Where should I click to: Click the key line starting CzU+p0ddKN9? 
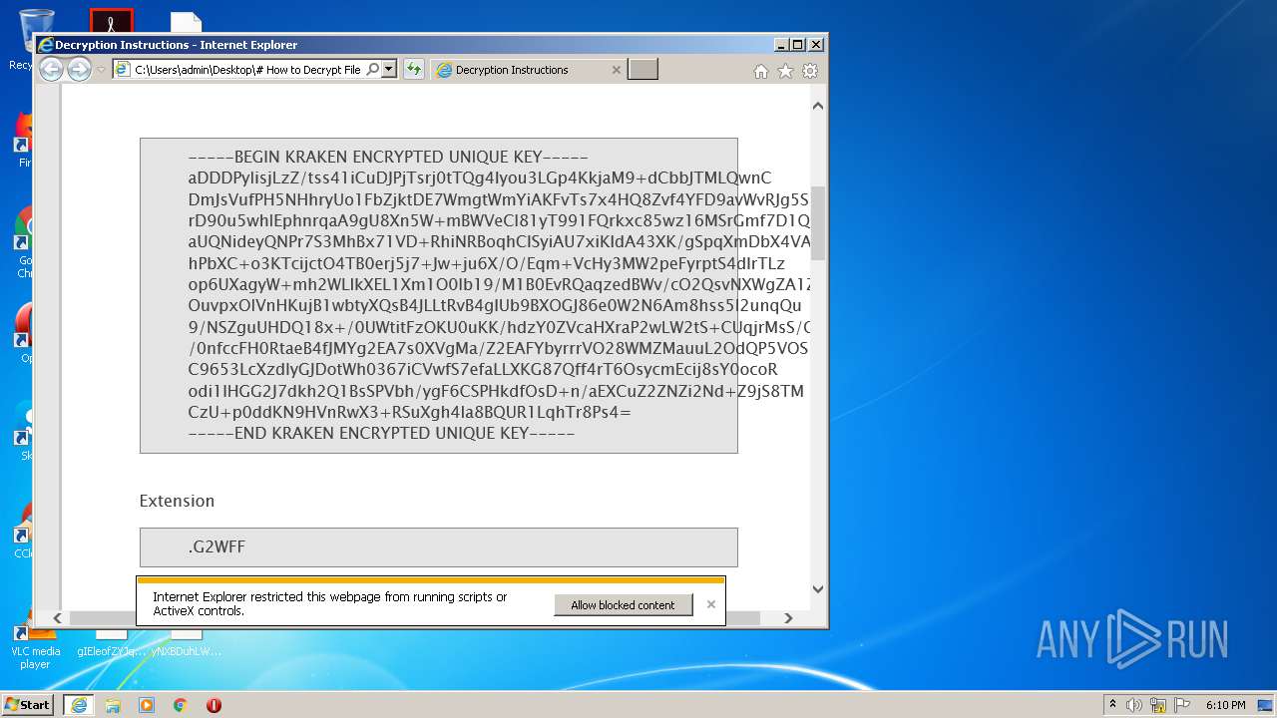pyautogui.click(x=409, y=412)
